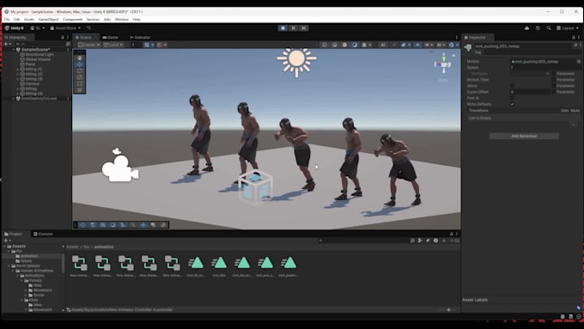584x329 pixels.
Task: Switch to the Game tab
Action: point(110,37)
